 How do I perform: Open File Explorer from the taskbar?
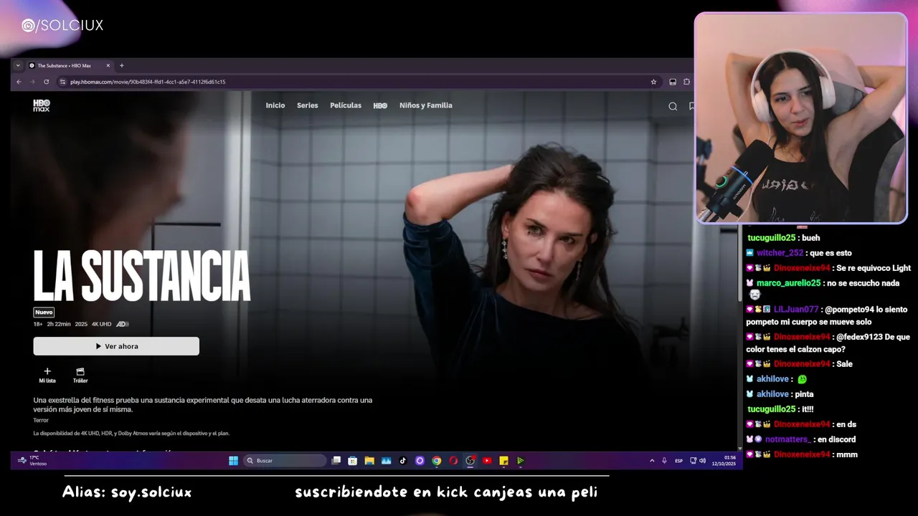pyautogui.click(x=369, y=461)
